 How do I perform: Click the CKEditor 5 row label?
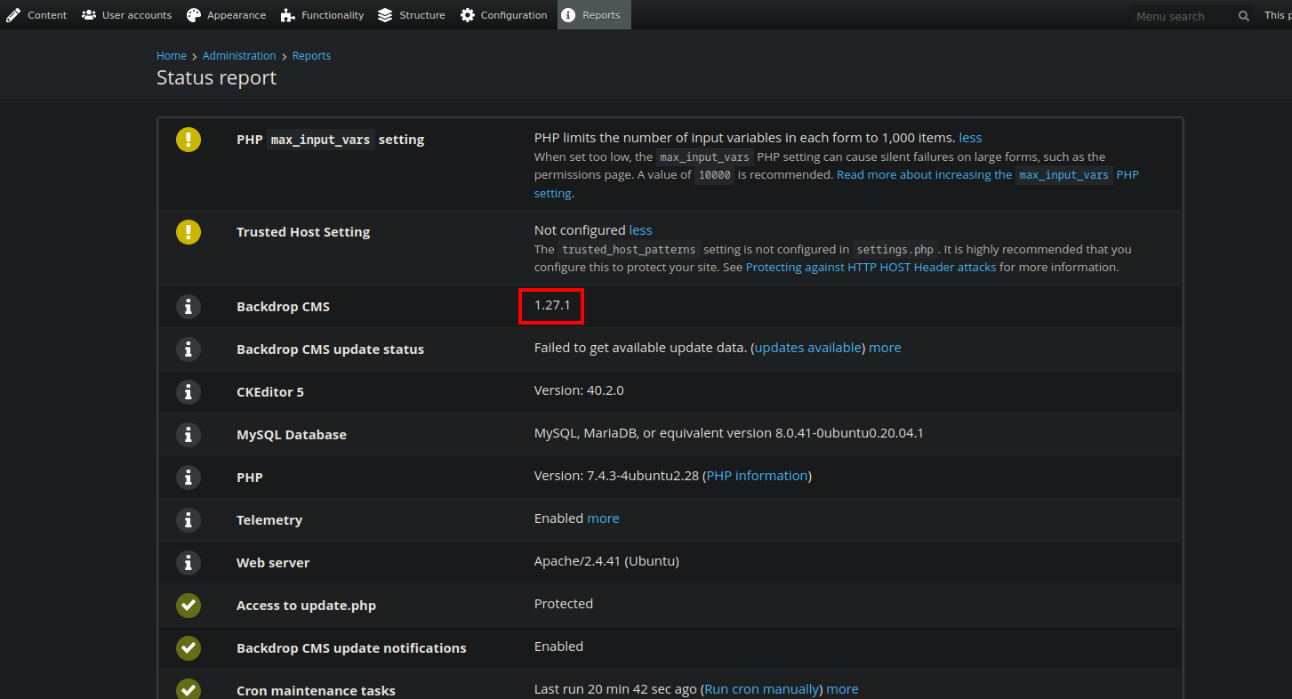270,392
